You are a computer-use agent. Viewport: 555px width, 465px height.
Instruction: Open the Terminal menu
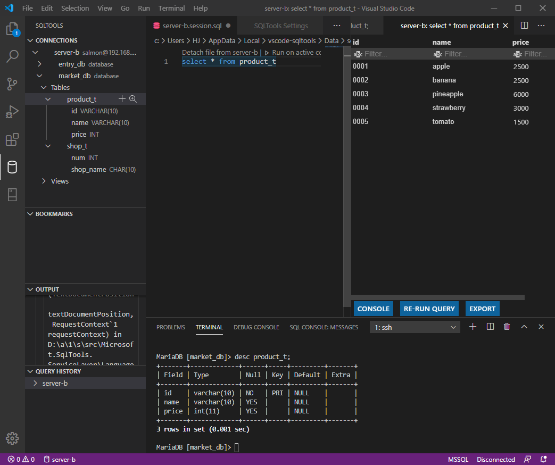tap(171, 8)
